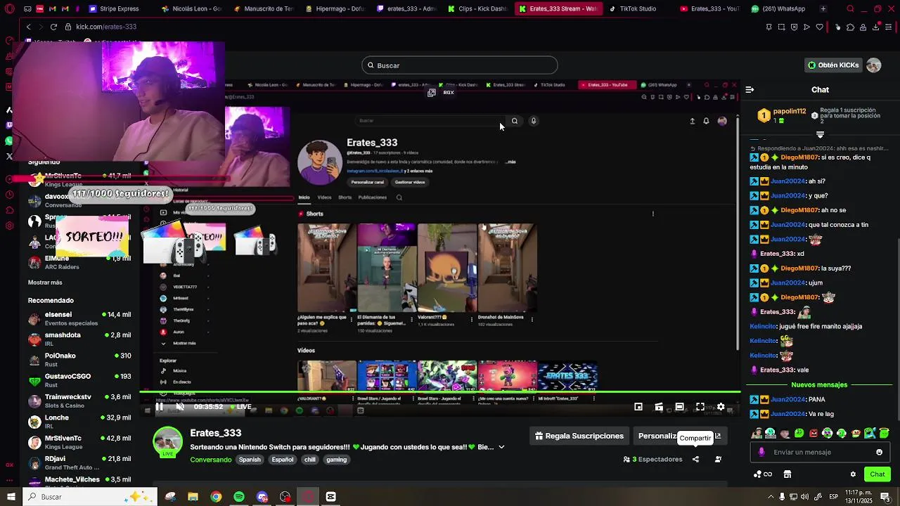Open recommended channel GustavoCSGO
This screenshot has height=506, width=900.
[79, 380]
